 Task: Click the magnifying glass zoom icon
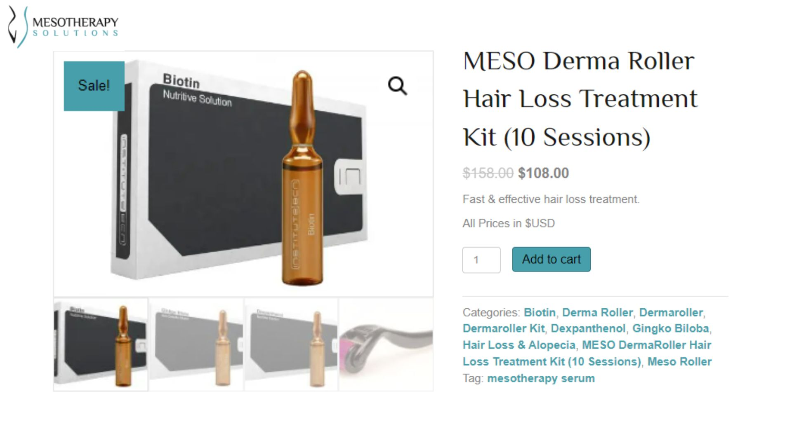click(398, 86)
